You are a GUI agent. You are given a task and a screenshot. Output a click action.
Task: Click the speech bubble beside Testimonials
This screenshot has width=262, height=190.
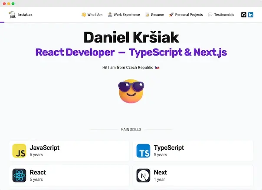tap(210, 15)
